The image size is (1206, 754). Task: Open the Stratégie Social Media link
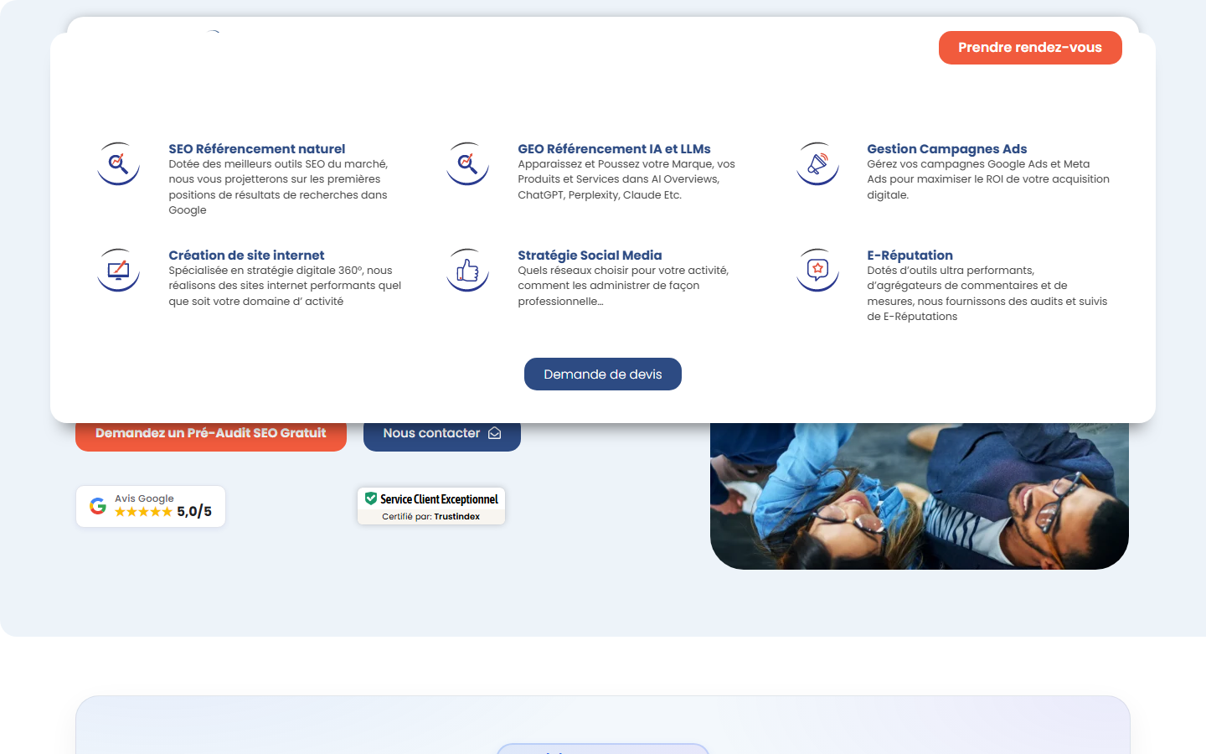tap(590, 256)
